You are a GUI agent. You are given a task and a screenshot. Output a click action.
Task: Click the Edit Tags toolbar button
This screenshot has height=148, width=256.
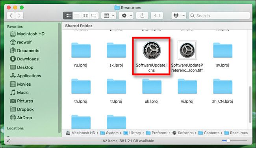157,16
